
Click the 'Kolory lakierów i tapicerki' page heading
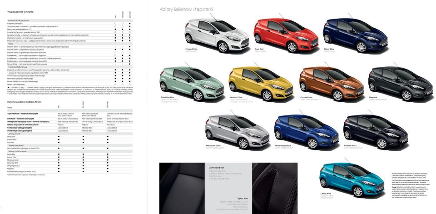pyautogui.click(x=186, y=10)
